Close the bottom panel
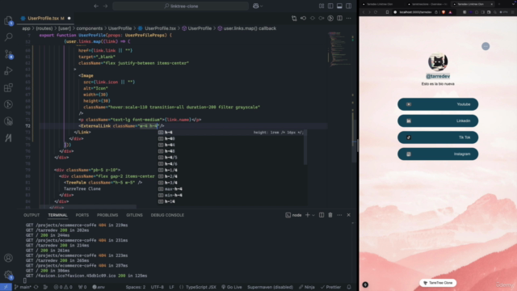 coord(348,215)
